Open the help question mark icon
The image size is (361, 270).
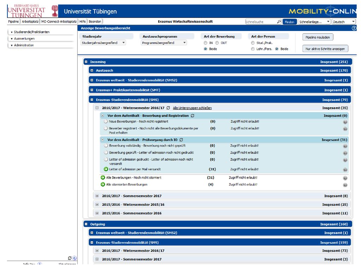coord(354,28)
